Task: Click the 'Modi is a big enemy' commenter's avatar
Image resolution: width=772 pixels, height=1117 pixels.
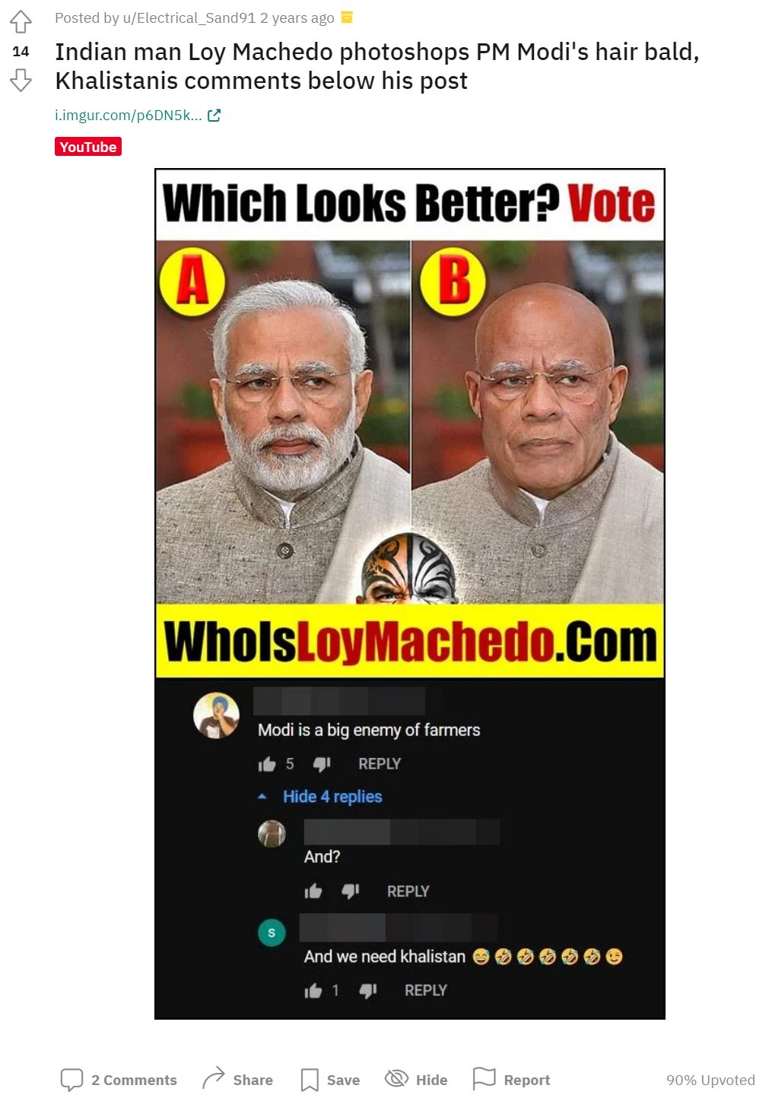Action: (217, 716)
